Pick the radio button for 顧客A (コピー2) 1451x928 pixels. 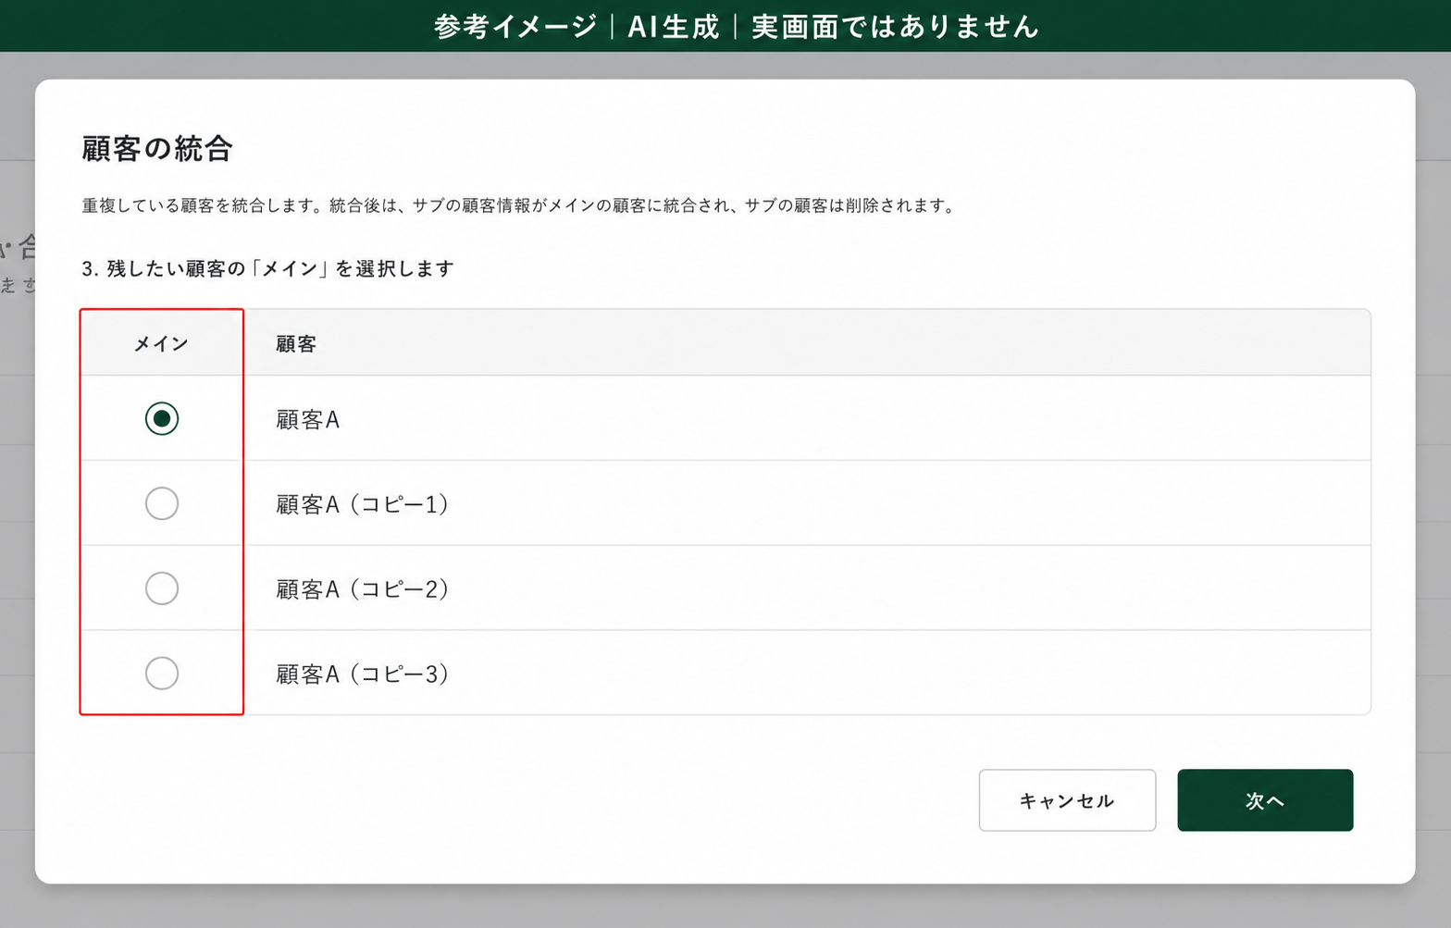click(162, 588)
